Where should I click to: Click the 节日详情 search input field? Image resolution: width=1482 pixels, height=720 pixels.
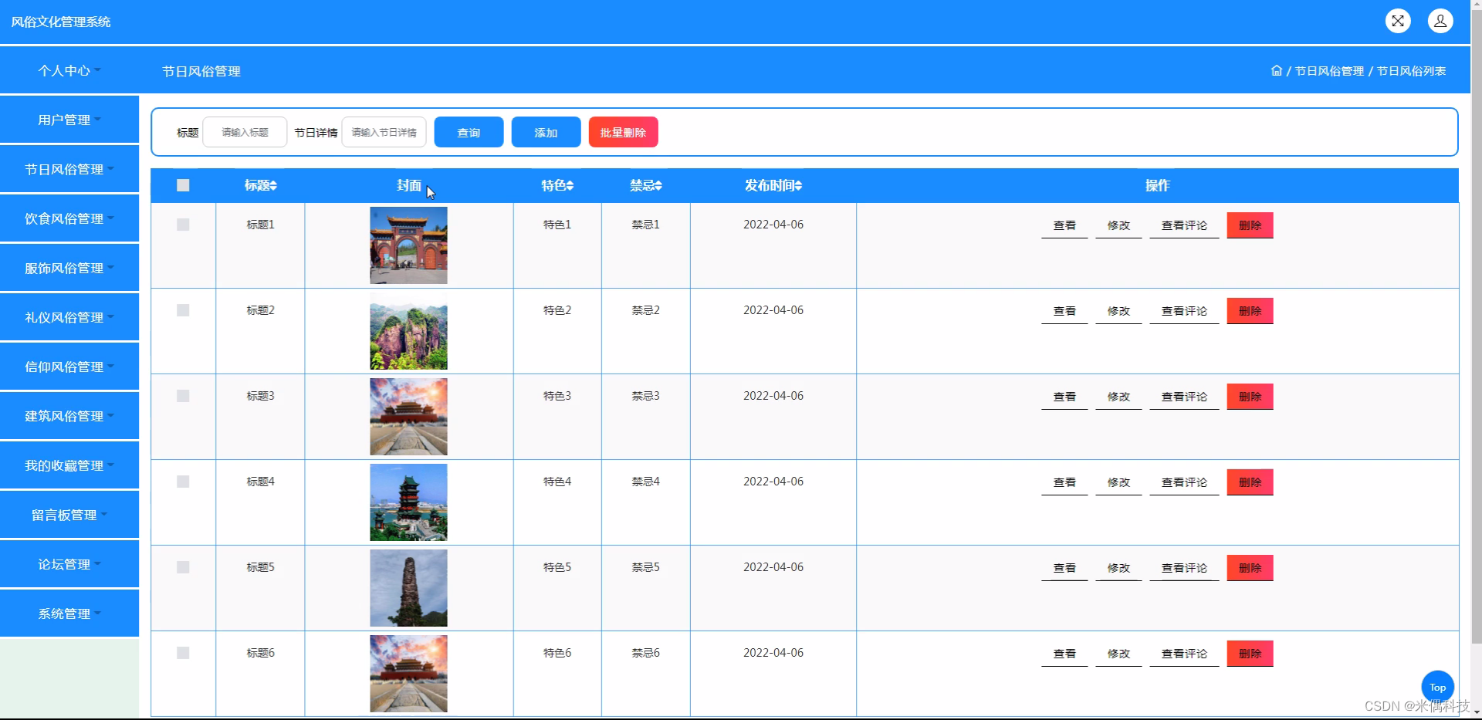(384, 132)
